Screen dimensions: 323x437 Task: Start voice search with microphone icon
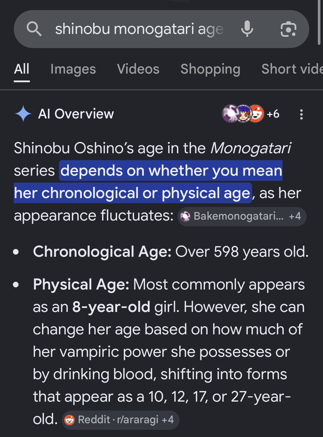[x=247, y=29]
